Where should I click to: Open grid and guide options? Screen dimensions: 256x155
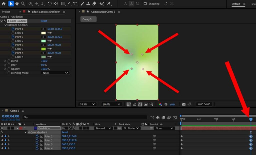[x=151, y=104]
